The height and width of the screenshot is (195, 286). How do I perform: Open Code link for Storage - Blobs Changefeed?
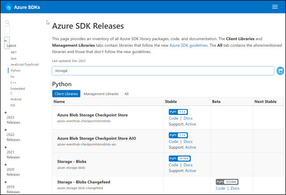tap(220, 188)
